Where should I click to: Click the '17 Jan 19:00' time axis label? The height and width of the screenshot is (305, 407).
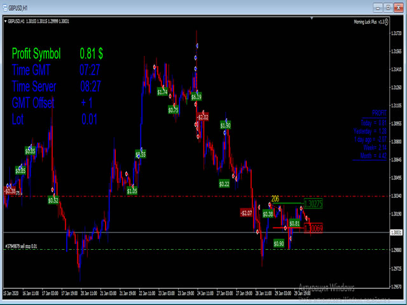tap(69, 294)
